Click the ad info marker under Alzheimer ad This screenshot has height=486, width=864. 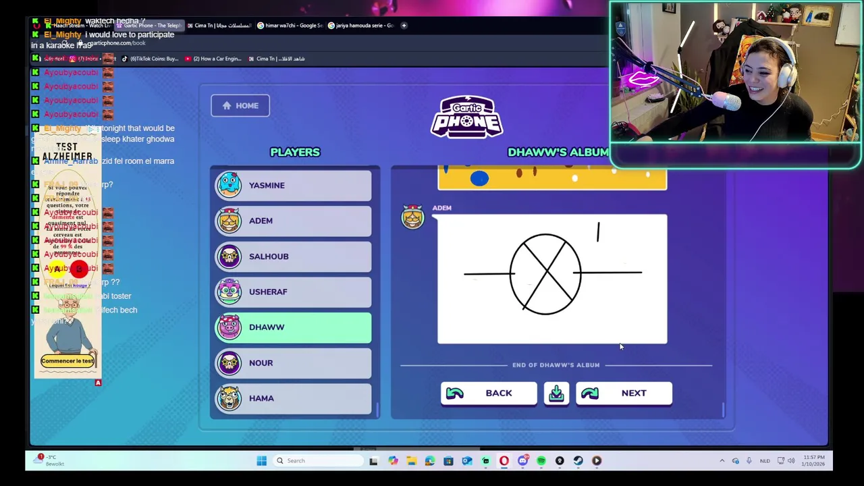[x=98, y=383]
